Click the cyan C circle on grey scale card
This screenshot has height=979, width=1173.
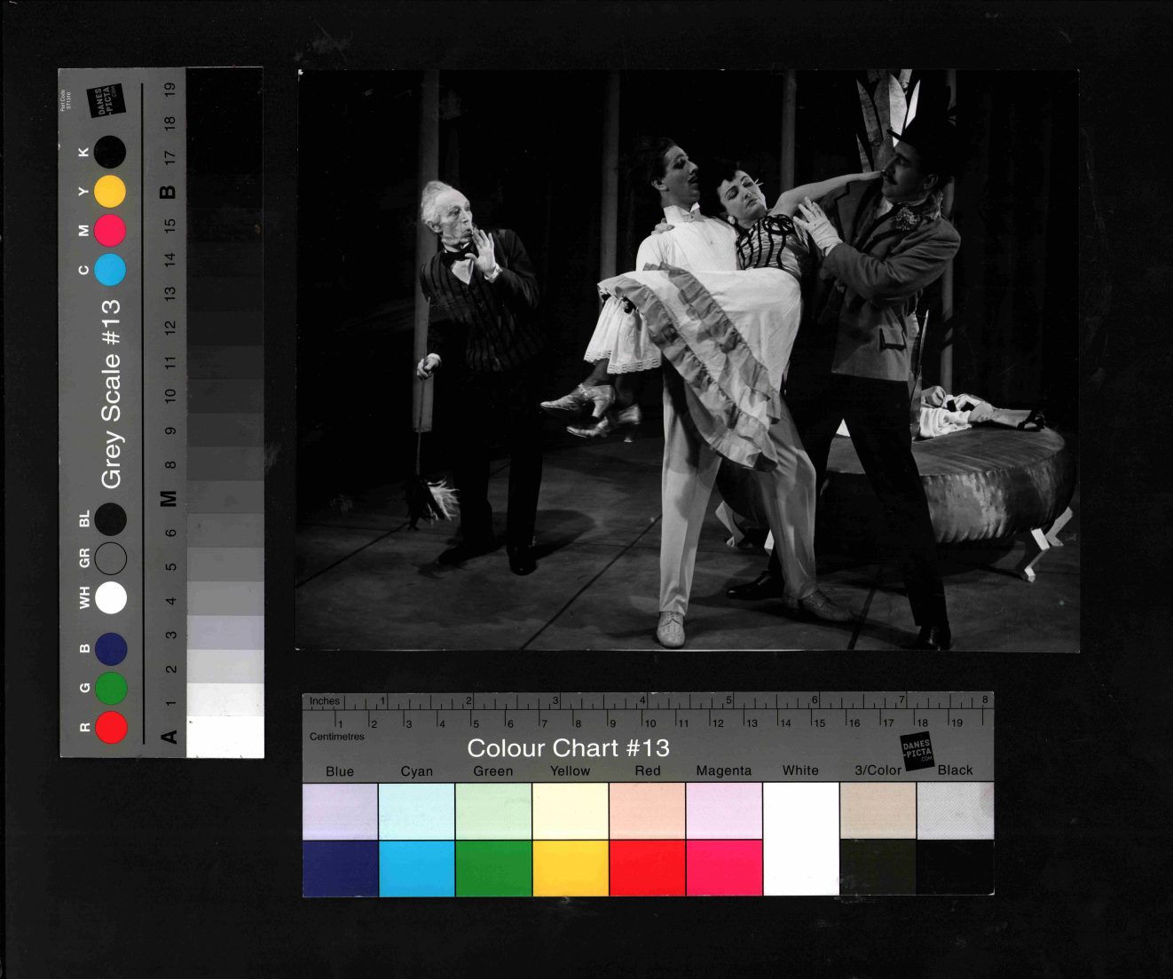[x=110, y=270]
